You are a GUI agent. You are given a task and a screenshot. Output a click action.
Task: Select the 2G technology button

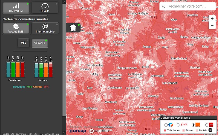pyautogui.click(x=23, y=43)
